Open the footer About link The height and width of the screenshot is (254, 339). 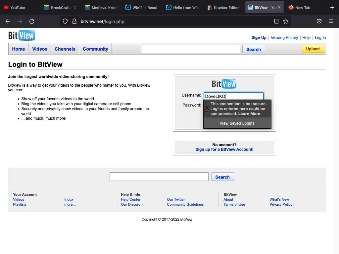tap(228, 199)
